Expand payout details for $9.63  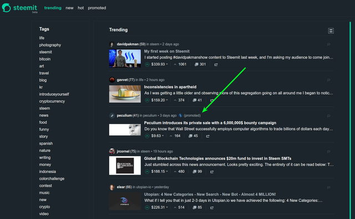tap(158, 136)
